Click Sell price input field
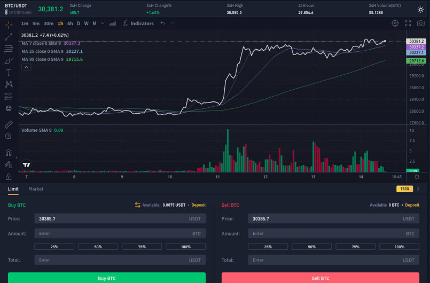The width and height of the screenshot is (430, 283). 333,218
